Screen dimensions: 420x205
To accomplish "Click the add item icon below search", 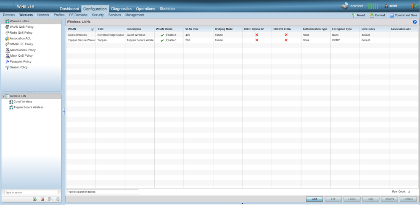I will 35,199.
